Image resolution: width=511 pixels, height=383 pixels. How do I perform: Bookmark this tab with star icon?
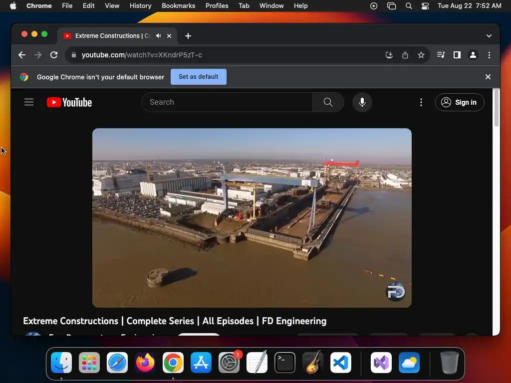click(421, 55)
